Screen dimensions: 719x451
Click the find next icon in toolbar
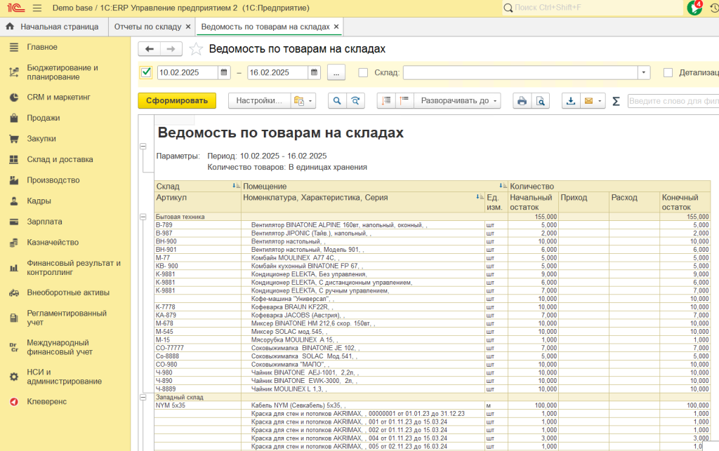pyautogui.click(x=355, y=101)
